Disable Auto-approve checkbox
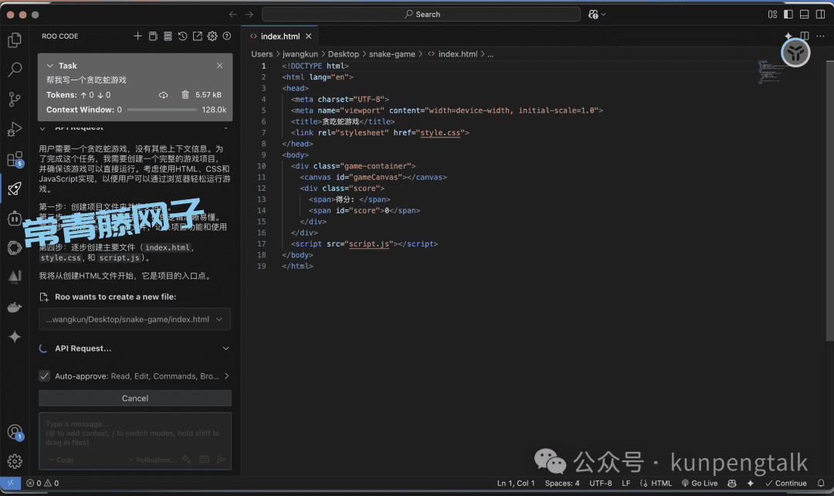The width and height of the screenshot is (834, 496). [44, 376]
